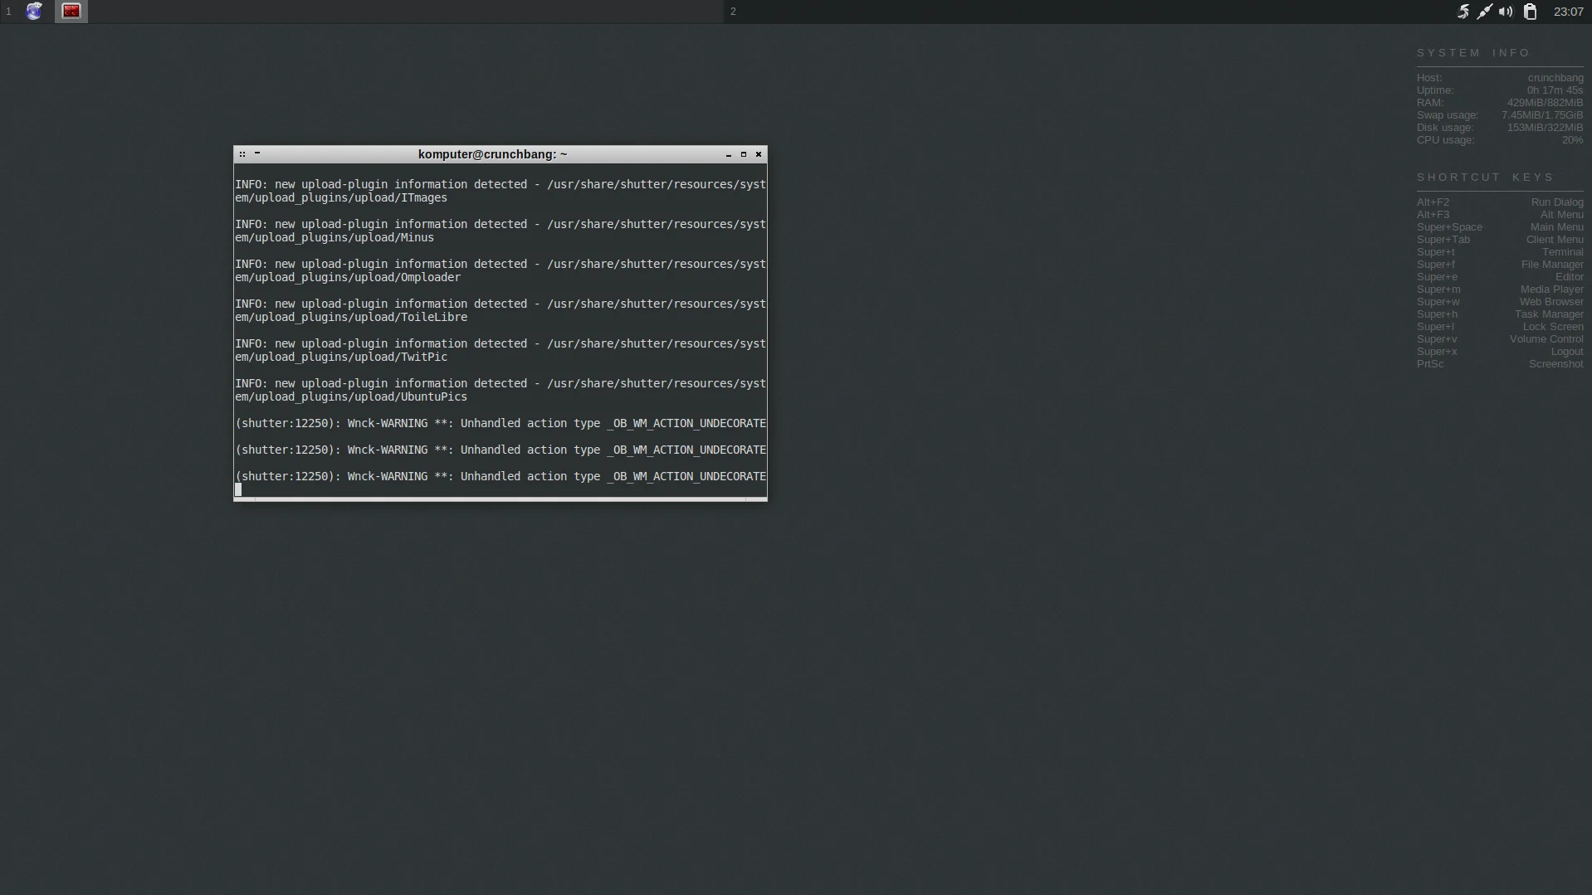Screen dimensions: 1592x895
Task: Click the Super+f File Manager shortcut row
Action: tap(1500, 265)
